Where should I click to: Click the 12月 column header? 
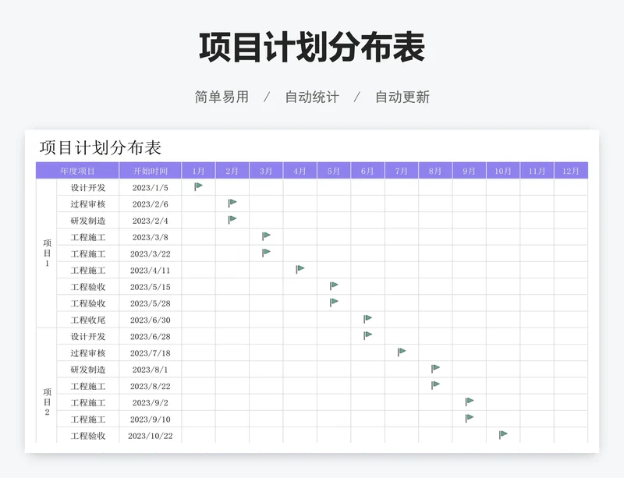pyautogui.click(x=571, y=171)
